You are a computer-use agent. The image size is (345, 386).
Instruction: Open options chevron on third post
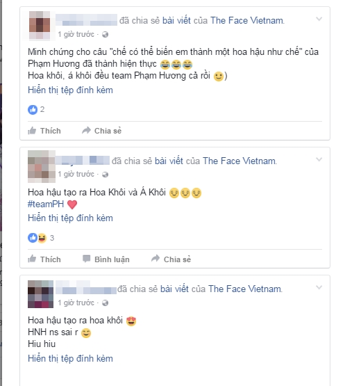pyautogui.click(x=319, y=287)
